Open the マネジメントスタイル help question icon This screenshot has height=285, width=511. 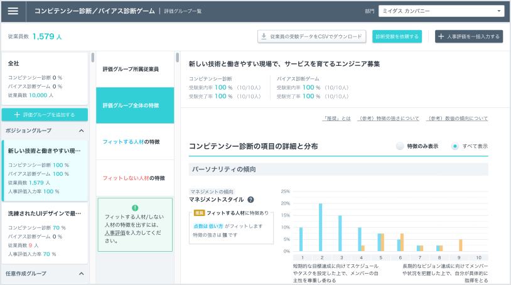250,200
